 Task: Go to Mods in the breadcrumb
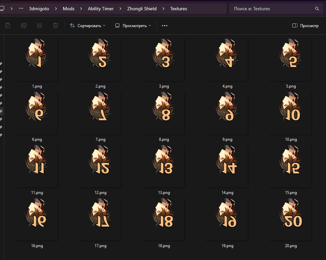(69, 9)
